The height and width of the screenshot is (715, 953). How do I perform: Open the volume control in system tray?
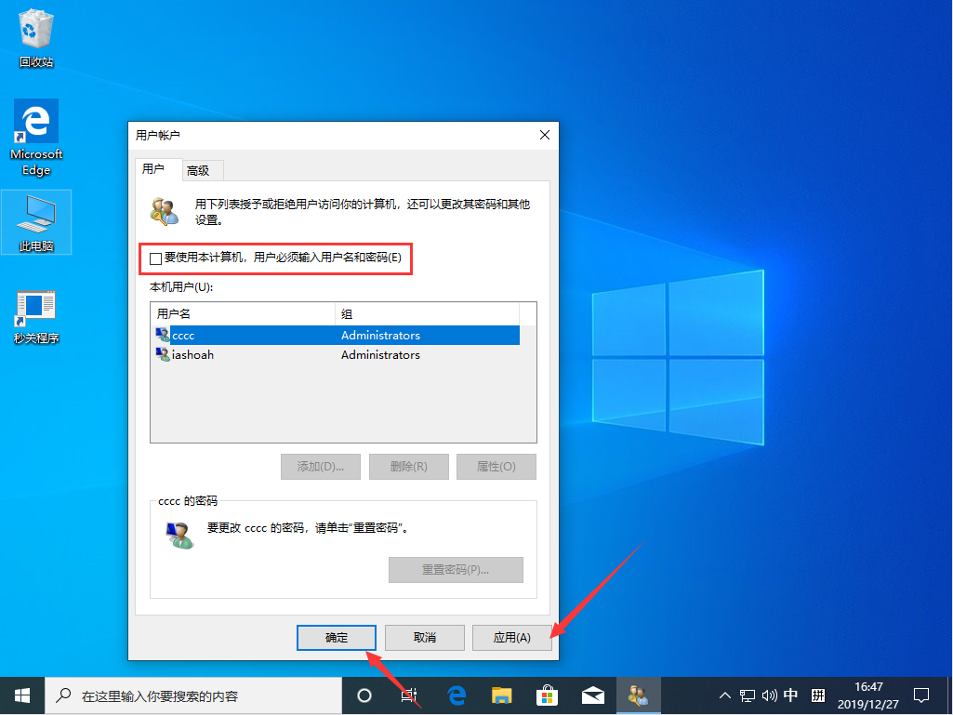[768, 695]
